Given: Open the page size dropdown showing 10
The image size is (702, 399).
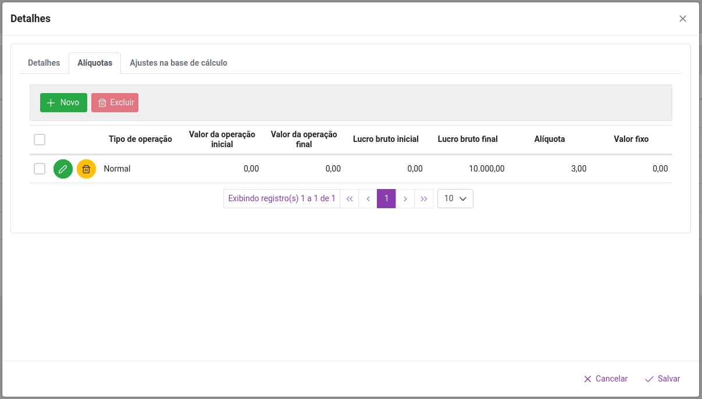Looking at the screenshot, I should click(455, 199).
